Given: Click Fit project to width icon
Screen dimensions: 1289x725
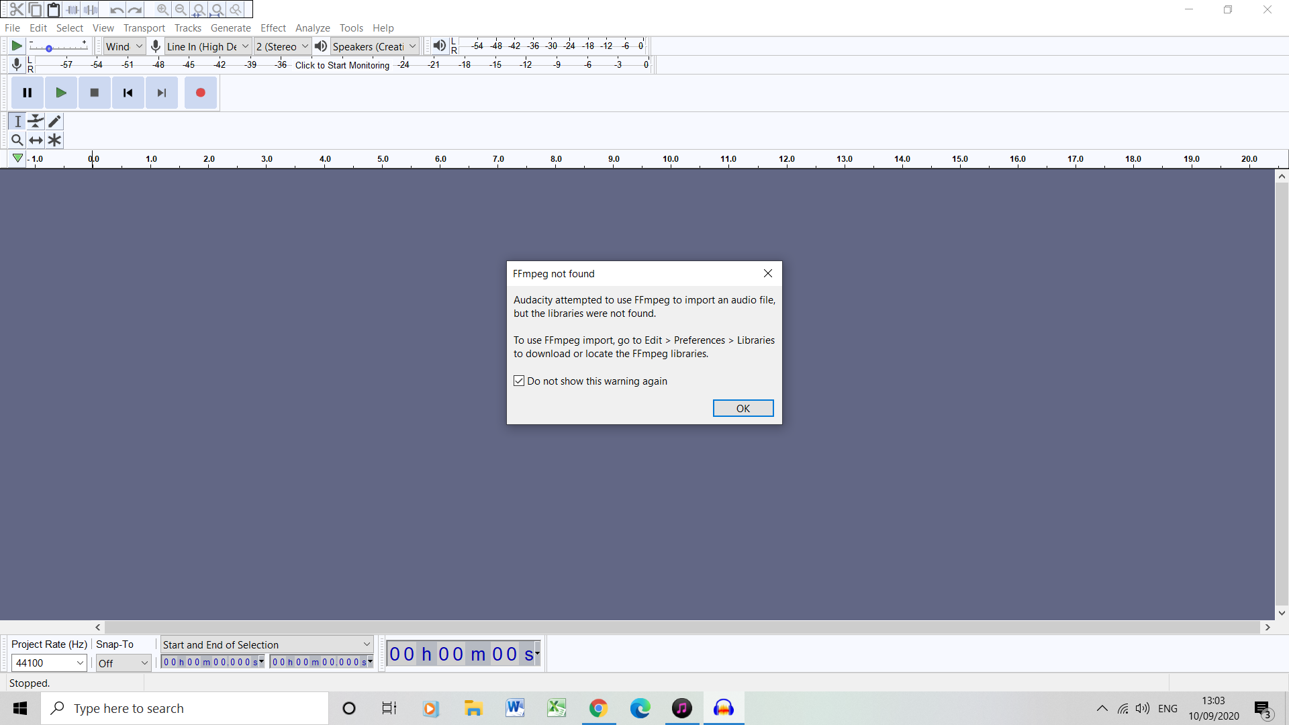Looking at the screenshot, I should coord(217,9).
